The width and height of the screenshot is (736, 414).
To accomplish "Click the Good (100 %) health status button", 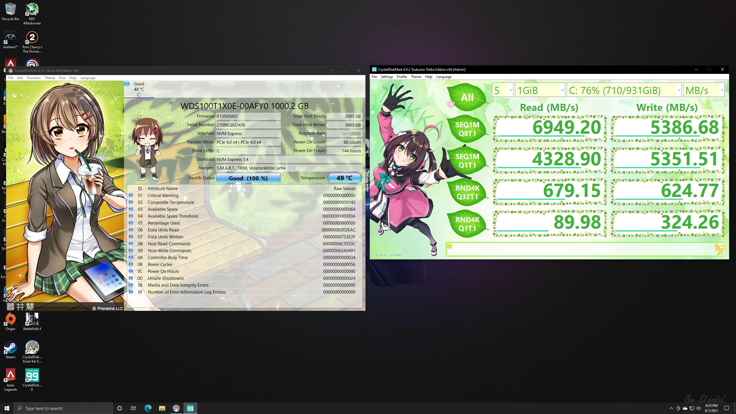I will (x=248, y=178).
